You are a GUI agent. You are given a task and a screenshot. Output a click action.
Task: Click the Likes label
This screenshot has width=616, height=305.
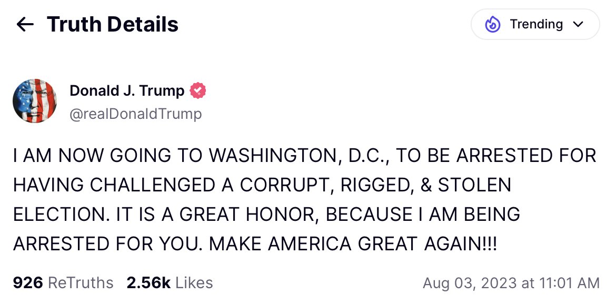(194, 283)
